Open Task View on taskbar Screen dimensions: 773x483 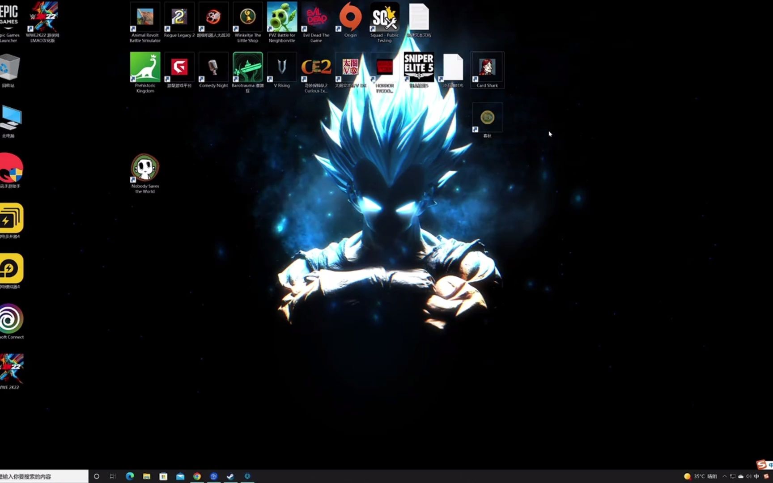click(x=113, y=476)
